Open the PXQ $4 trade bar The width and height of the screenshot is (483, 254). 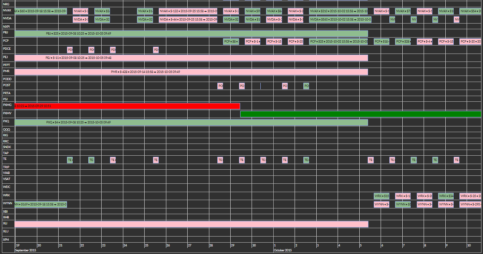191,122
